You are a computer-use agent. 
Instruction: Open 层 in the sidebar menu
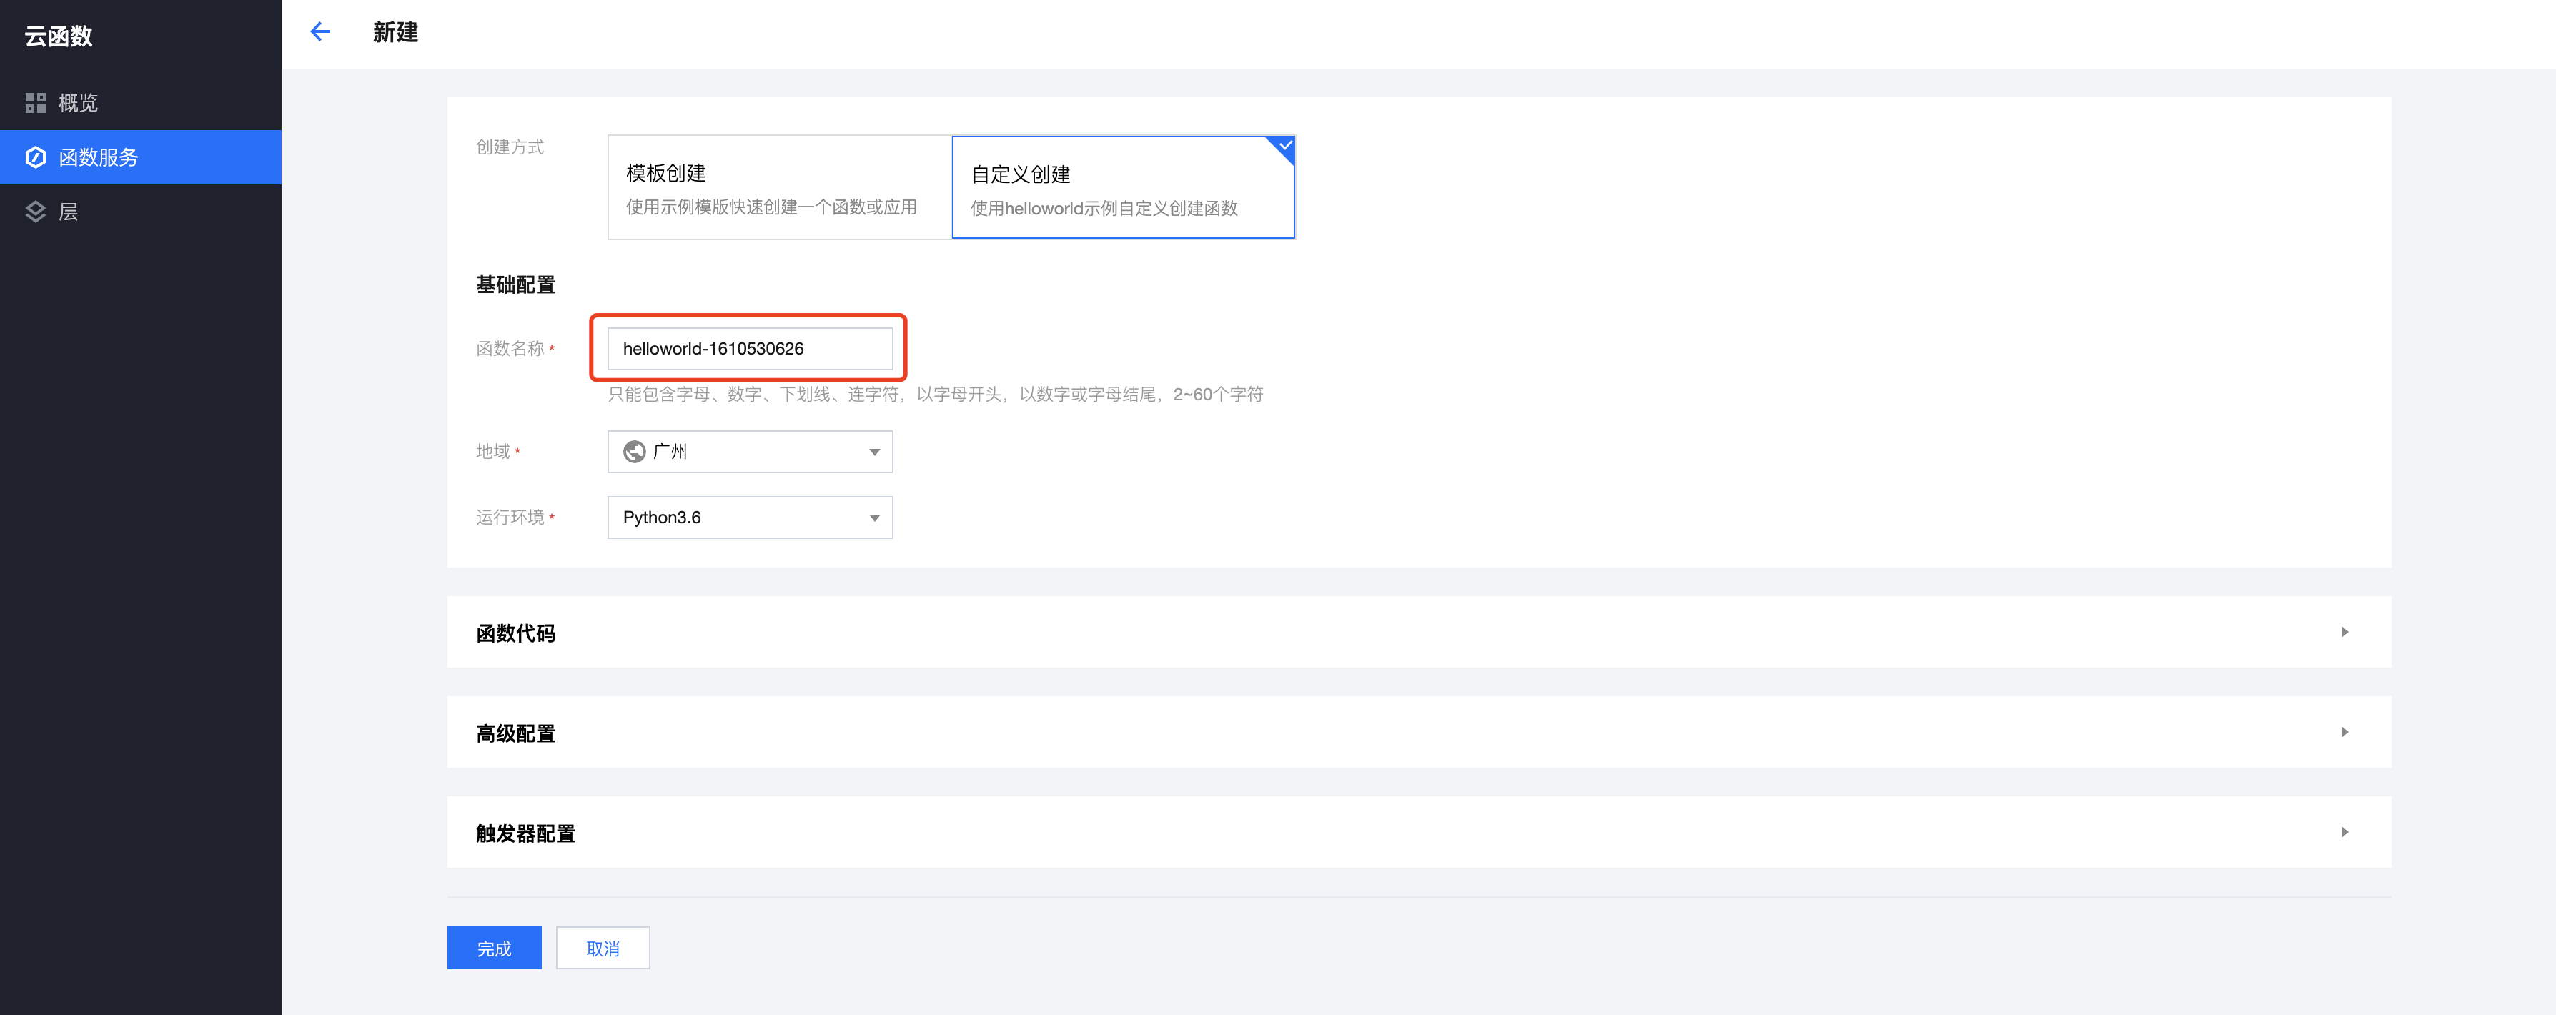pyautogui.click(x=69, y=212)
